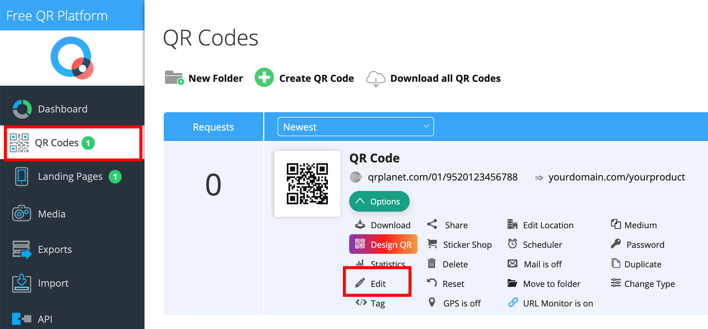Click the Tag code-brackets icon
Image resolution: width=708 pixels, height=329 pixels.
(x=361, y=302)
